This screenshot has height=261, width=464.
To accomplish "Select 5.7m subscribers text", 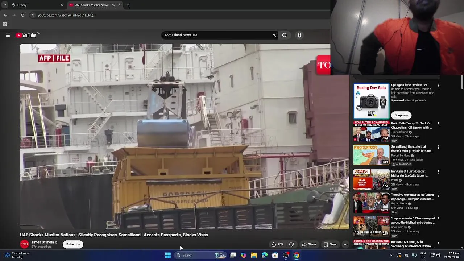I will click(41, 247).
